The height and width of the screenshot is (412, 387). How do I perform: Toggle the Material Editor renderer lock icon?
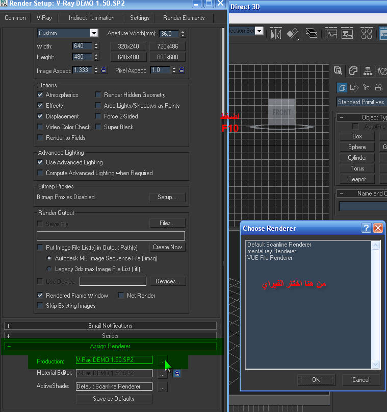(177, 373)
